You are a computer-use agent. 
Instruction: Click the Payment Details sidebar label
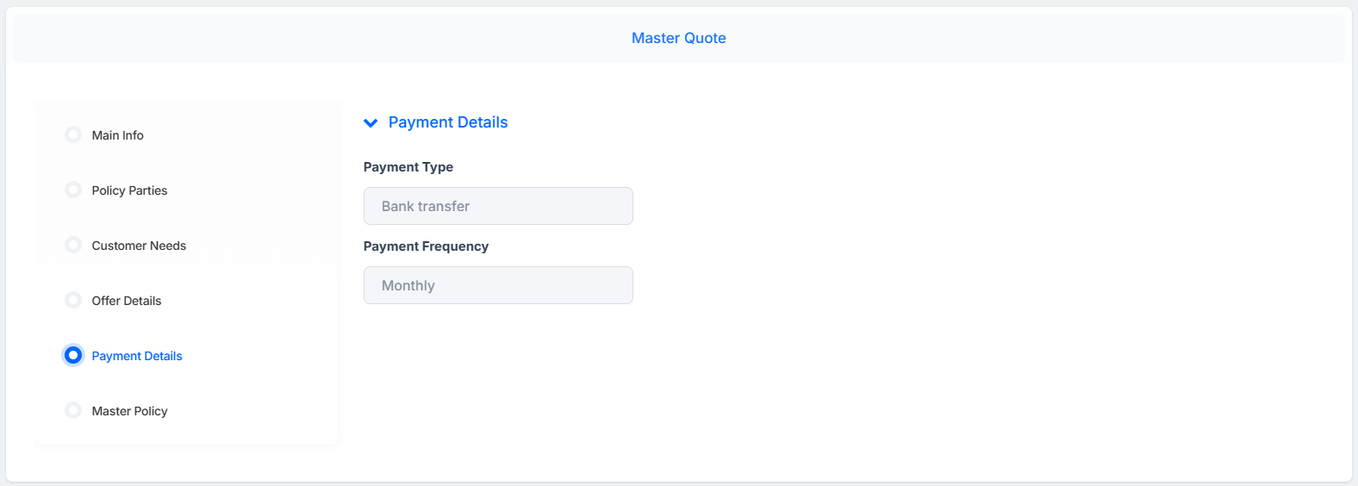(x=137, y=356)
